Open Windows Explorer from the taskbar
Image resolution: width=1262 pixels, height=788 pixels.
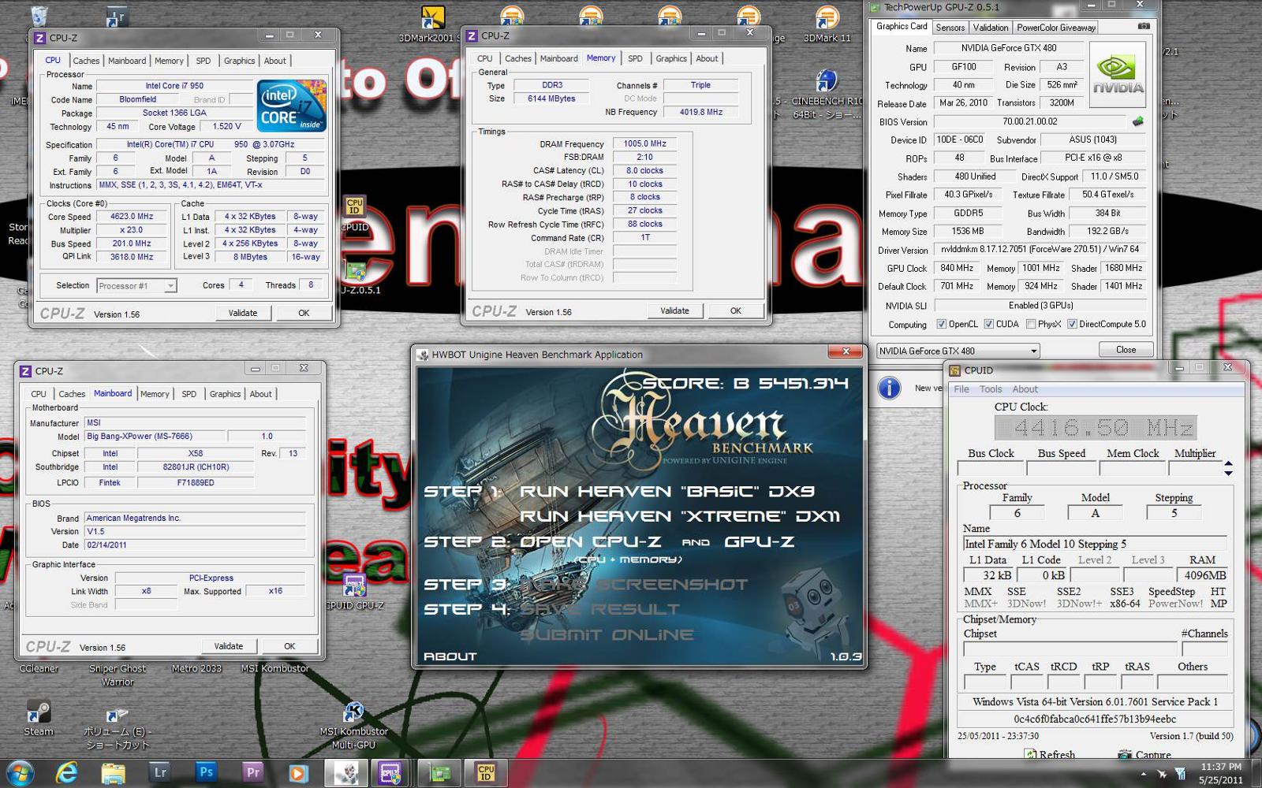113,773
